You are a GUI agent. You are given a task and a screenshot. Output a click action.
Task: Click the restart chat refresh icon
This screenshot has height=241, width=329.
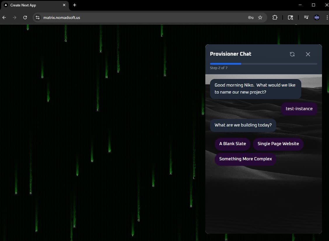292,54
